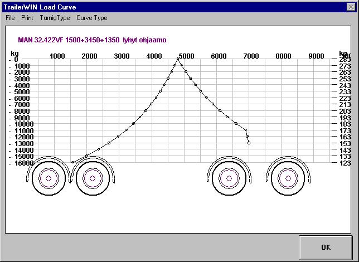Click the third axle wheel
The height and width of the screenshot is (262, 359).
point(229,178)
